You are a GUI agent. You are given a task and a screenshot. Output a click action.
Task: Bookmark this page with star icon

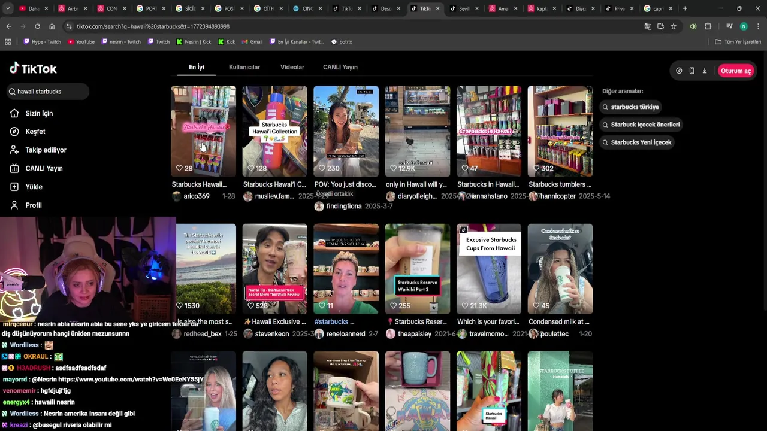(x=674, y=26)
